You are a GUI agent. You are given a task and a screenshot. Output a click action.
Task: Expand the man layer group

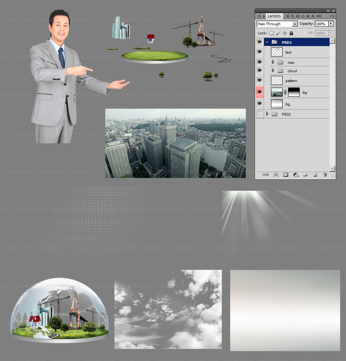(273, 62)
